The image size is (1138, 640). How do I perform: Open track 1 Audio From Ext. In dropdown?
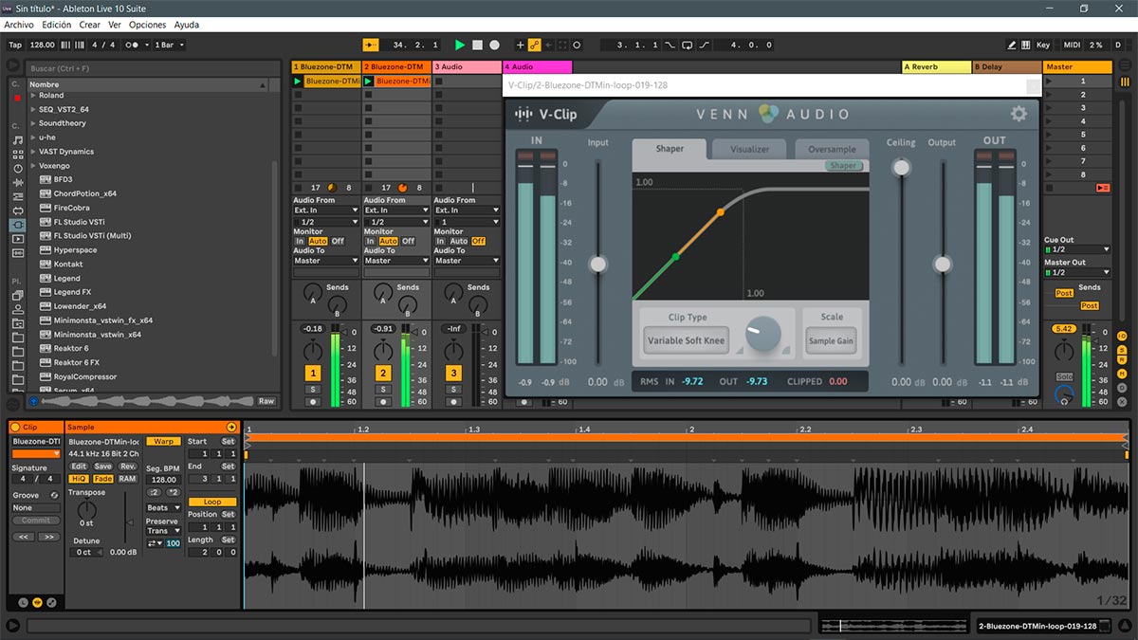[326, 210]
